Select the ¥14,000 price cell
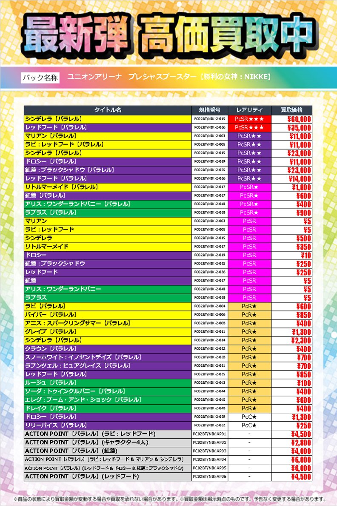Screen dimensions: 337x506 (291, 179)
